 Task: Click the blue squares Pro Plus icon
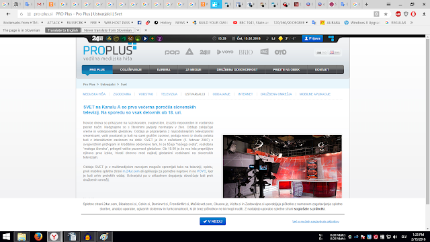[331, 38]
